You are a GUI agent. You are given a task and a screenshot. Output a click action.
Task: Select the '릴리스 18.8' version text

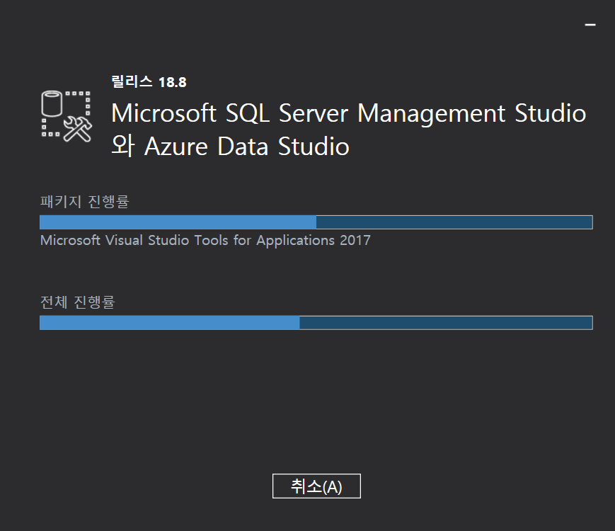(x=149, y=81)
